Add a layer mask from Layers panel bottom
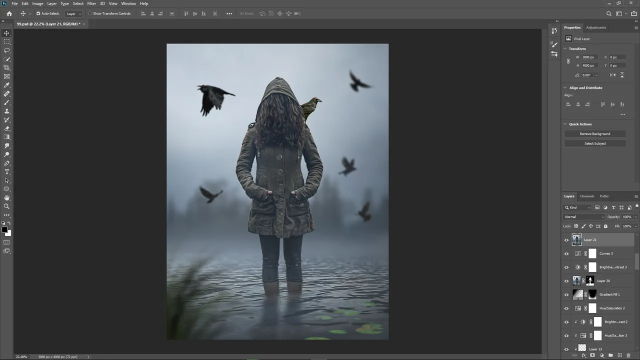640x360 pixels. pyautogui.click(x=592, y=355)
